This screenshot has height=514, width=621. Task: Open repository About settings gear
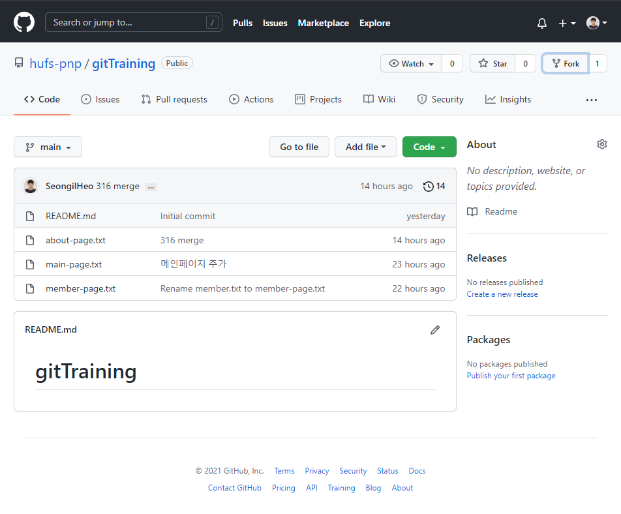(x=601, y=144)
